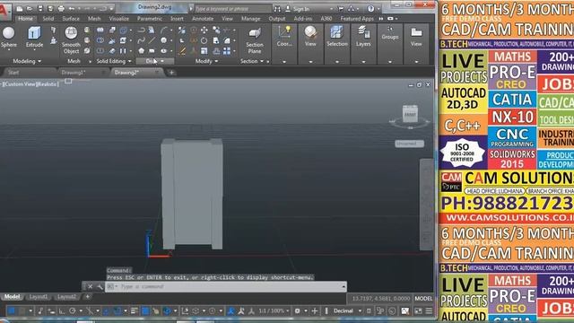Click coordinates readout 13.7197, 4.5681, 0.0000
The width and height of the screenshot is (574, 323).
pyautogui.click(x=380, y=299)
